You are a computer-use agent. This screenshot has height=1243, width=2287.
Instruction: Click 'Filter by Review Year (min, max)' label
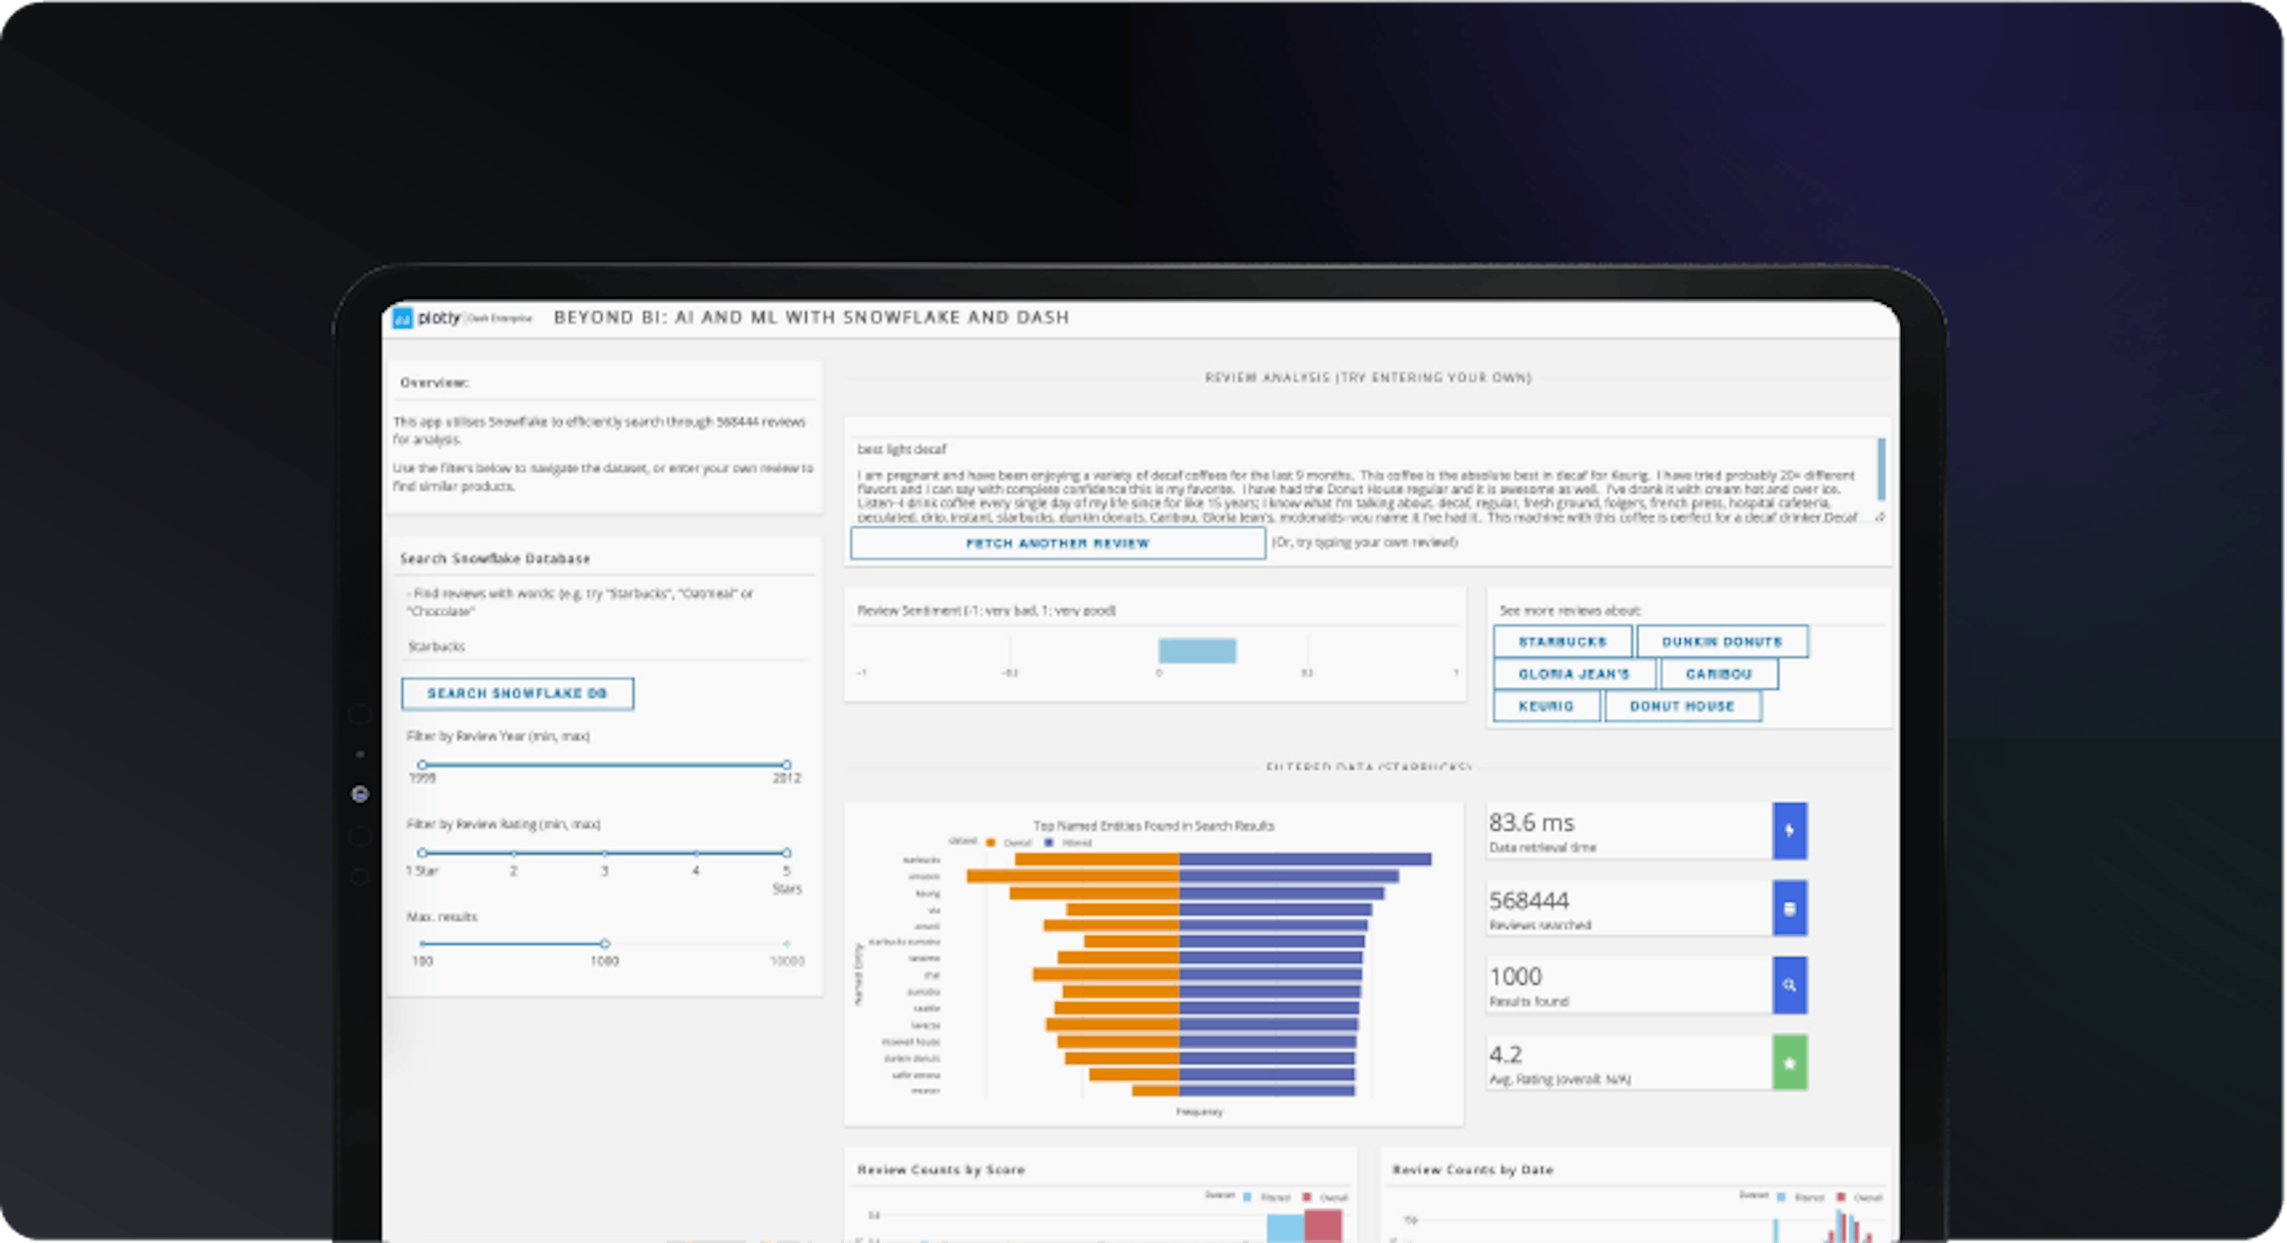click(x=498, y=736)
